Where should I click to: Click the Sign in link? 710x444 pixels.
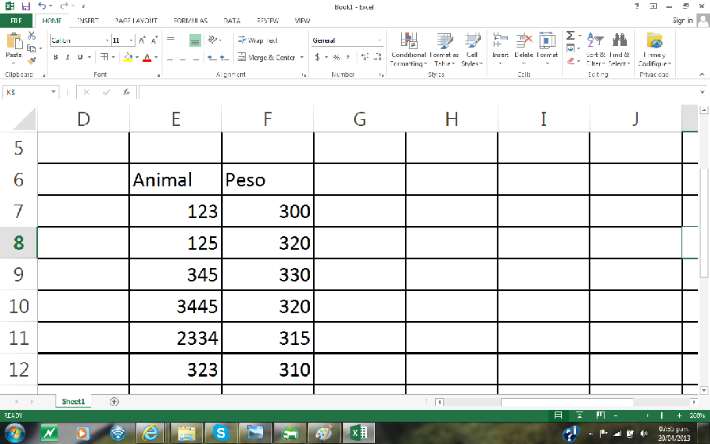(x=682, y=21)
